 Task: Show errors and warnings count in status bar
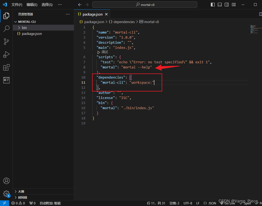[18, 203]
